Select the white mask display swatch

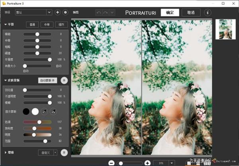[x=35, y=111]
